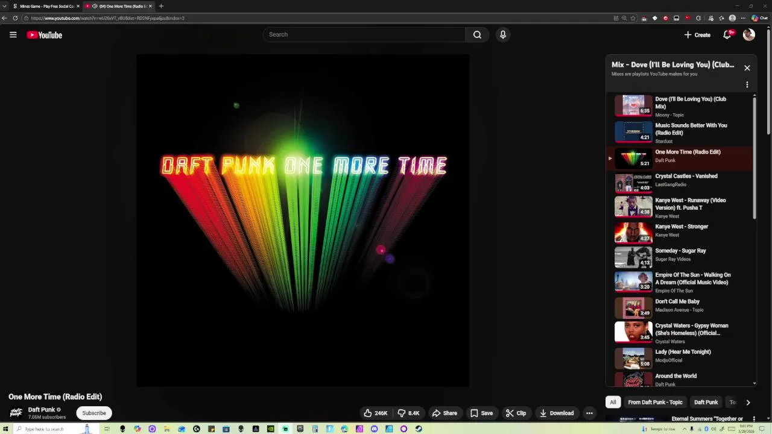The width and height of the screenshot is (772, 434).
Task: Open the browser profile avatar
Action: tap(732, 18)
